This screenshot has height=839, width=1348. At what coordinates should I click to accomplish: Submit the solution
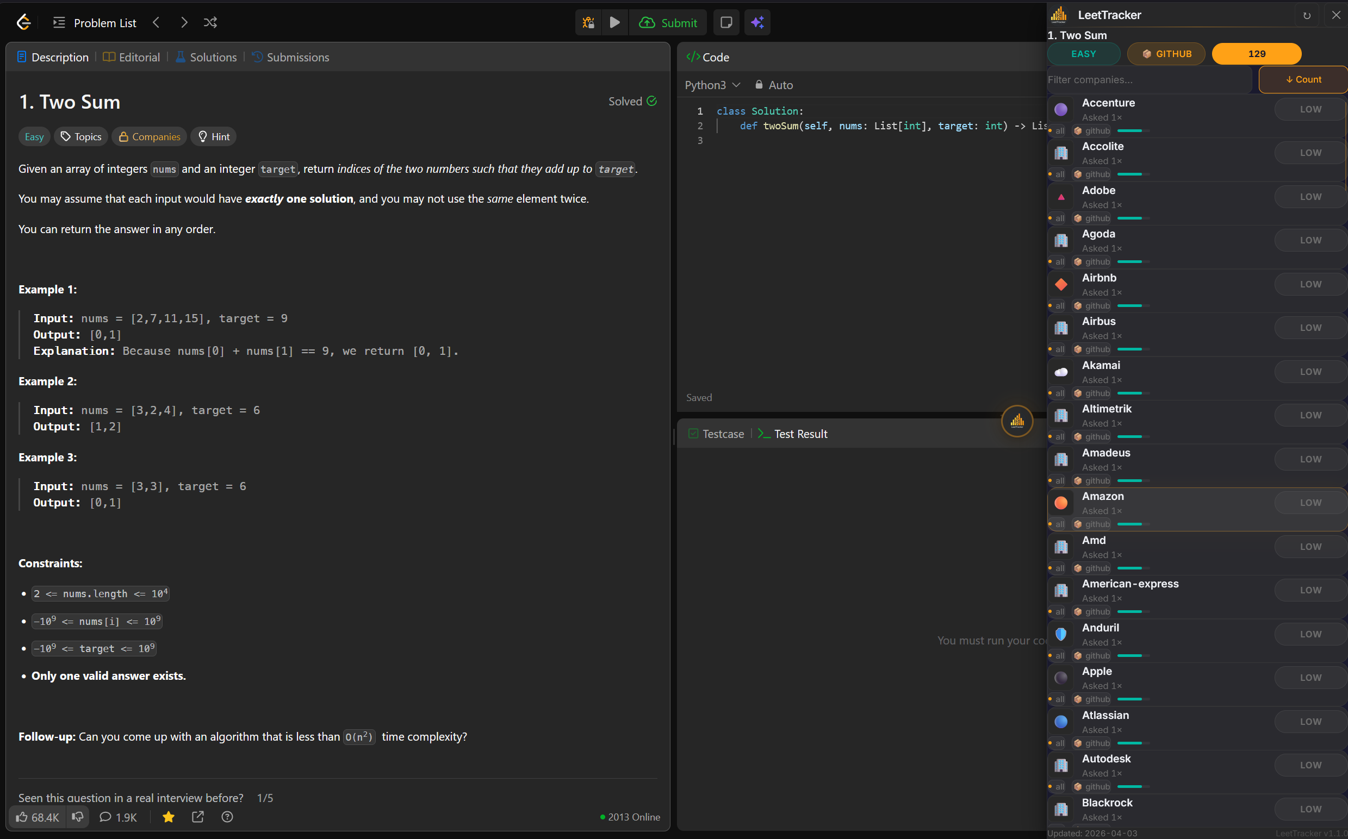point(668,22)
